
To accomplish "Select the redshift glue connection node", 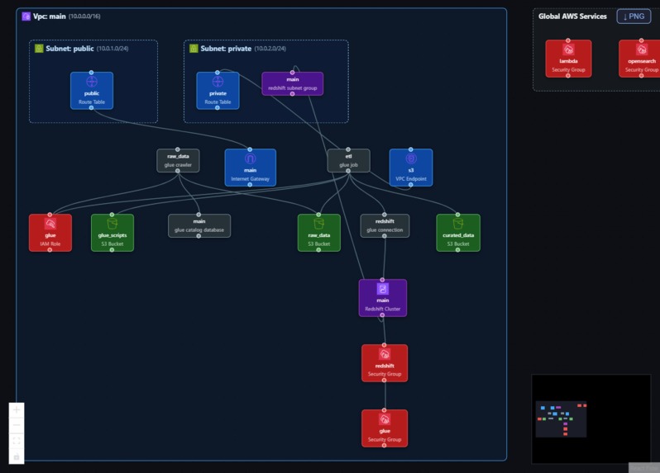I will click(385, 225).
